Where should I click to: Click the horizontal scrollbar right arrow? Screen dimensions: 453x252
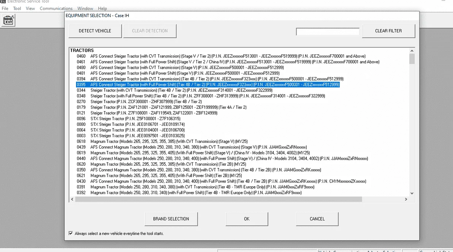point(406,199)
